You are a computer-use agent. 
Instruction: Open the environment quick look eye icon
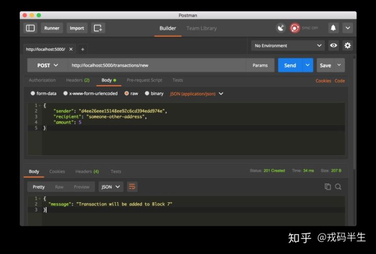point(334,45)
